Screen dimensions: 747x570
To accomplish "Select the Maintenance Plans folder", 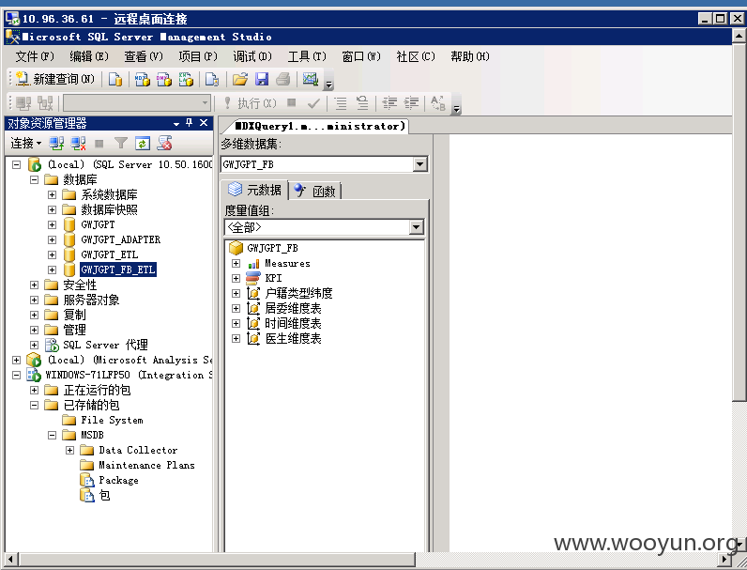I will tap(146, 465).
